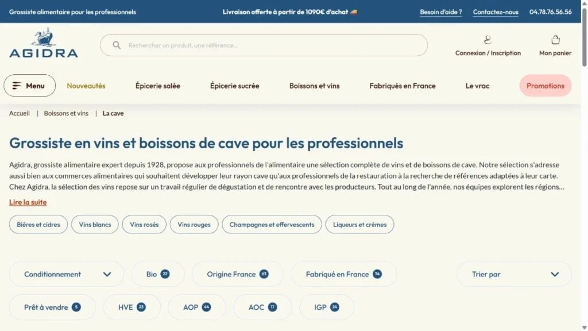The image size is (588, 331).
Task: Go to Accueil breadcrumb
Action: [20, 113]
